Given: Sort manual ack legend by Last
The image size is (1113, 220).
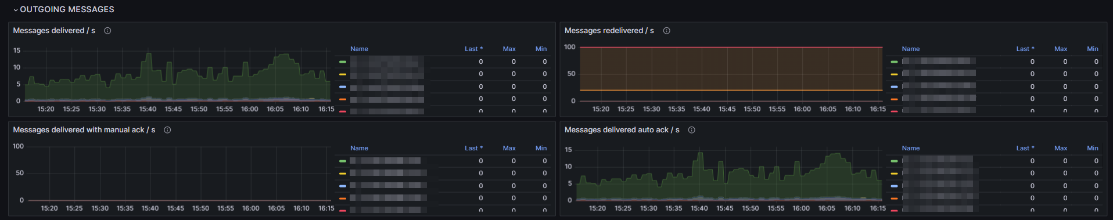Looking at the screenshot, I should 473,148.
